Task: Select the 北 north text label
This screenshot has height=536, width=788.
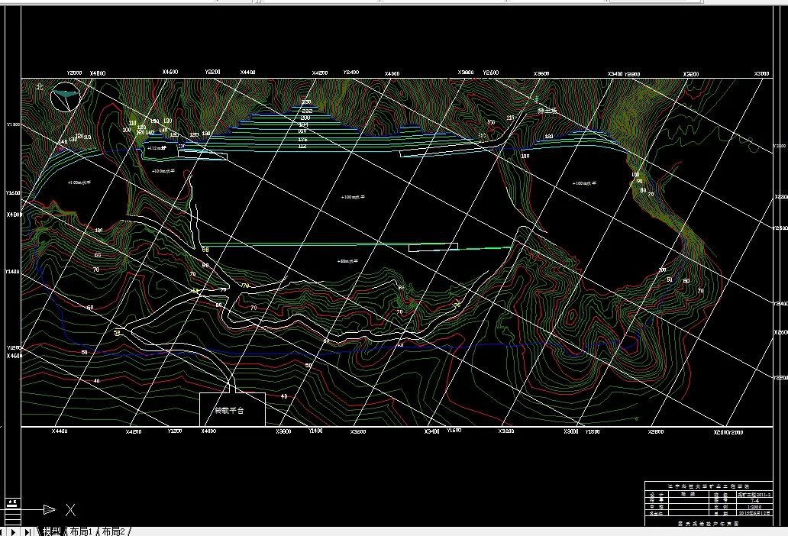Action: pos(40,86)
